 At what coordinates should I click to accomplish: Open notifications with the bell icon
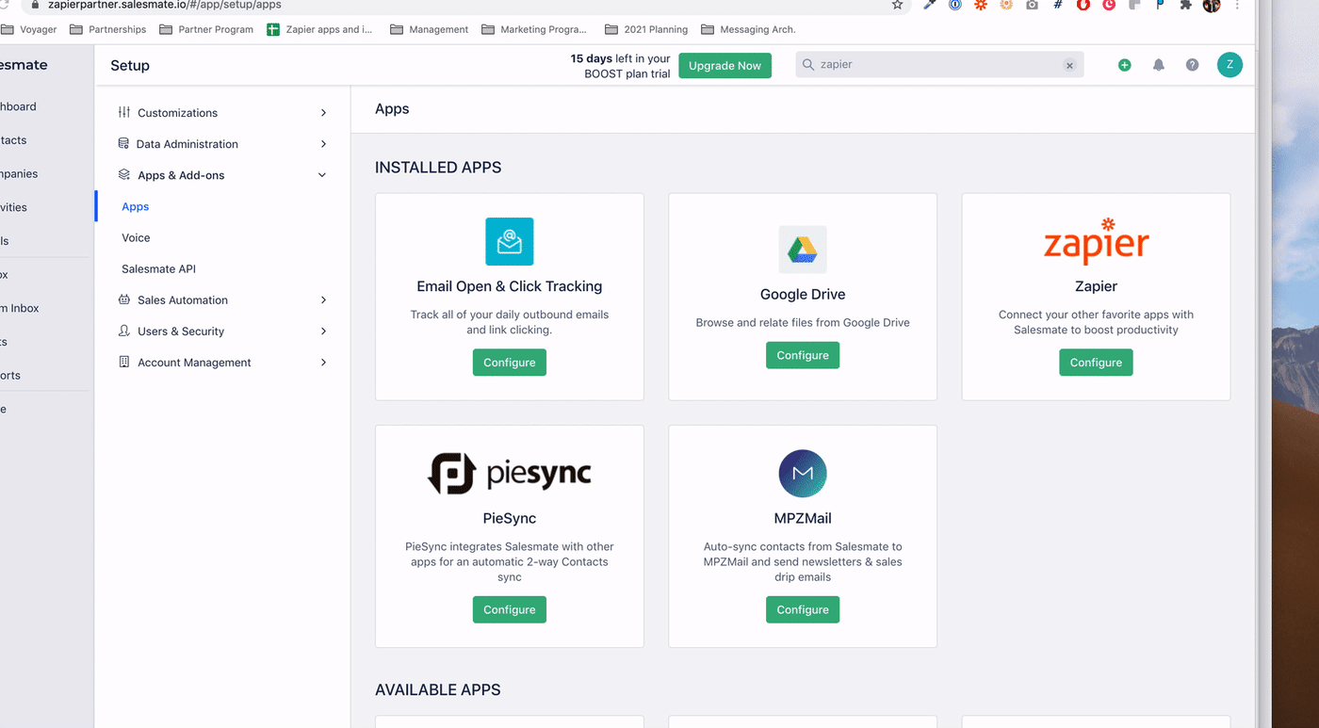(x=1159, y=65)
